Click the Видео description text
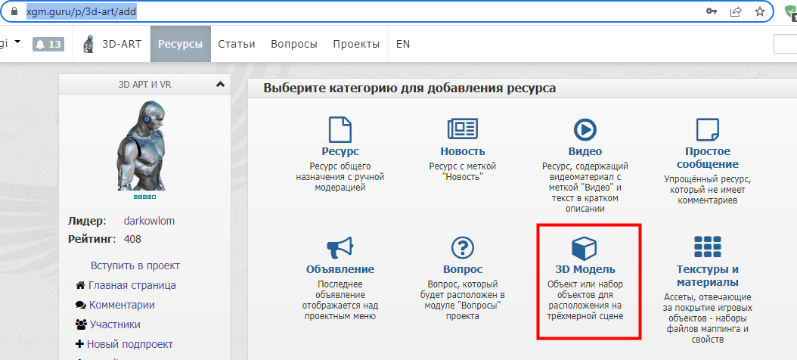 585,188
